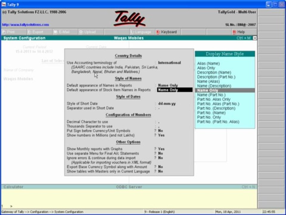The image size is (286, 215).
Task: Select Part No. (Name) option
Action: tap(211, 113)
